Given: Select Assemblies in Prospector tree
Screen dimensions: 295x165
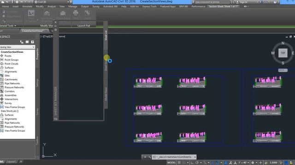Looking at the screenshot, I should pos(11,95).
